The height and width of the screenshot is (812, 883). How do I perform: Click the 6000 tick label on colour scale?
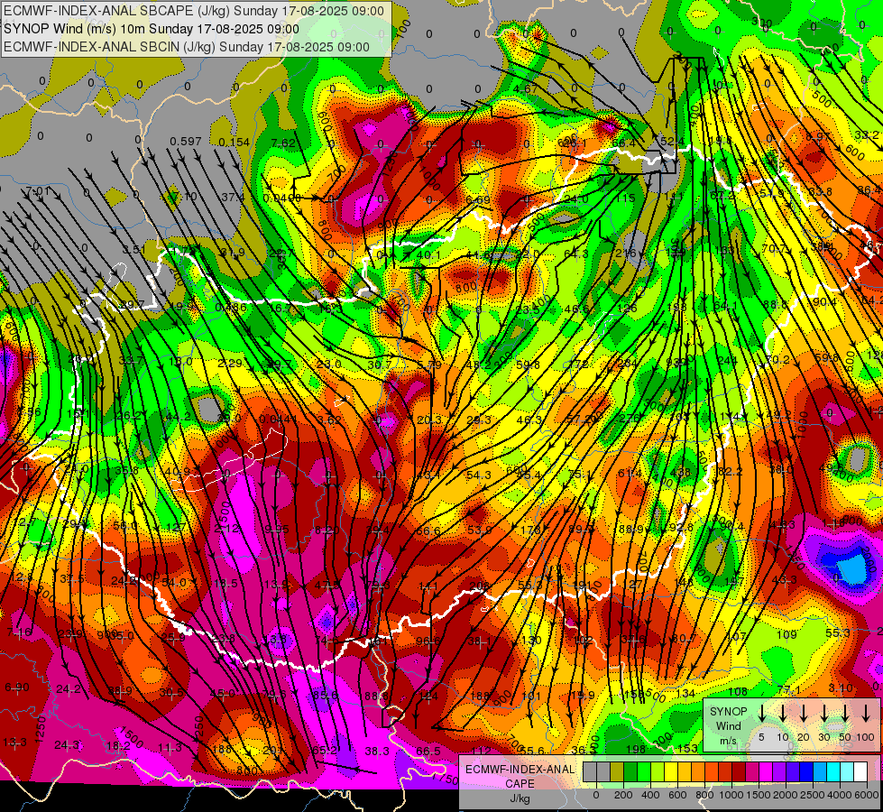click(x=867, y=795)
